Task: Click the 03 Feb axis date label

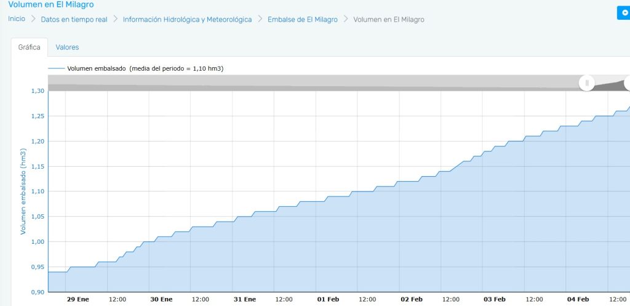Action: pos(495,299)
